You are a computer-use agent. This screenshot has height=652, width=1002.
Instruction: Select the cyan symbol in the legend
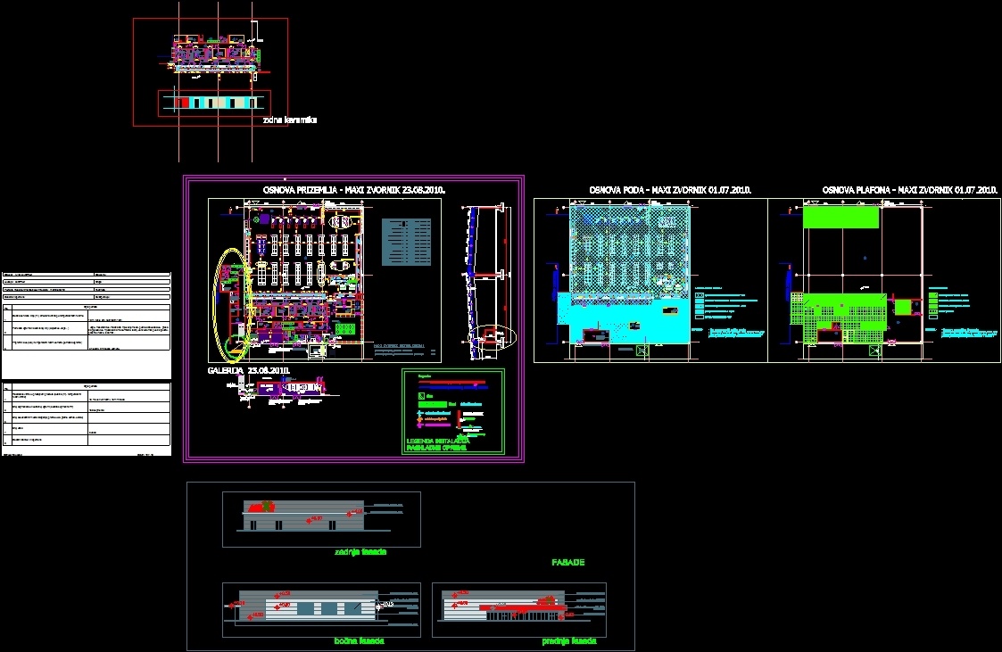[x=419, y=413]
